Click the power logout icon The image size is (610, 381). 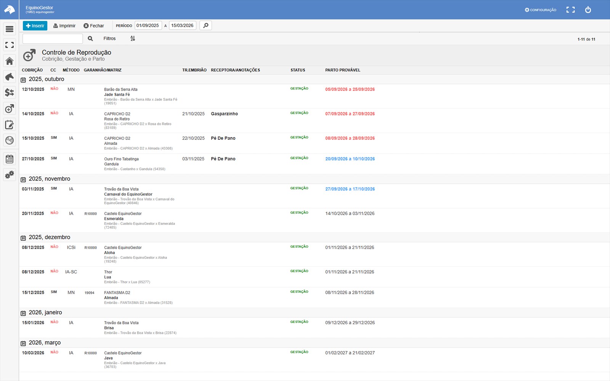588,10
